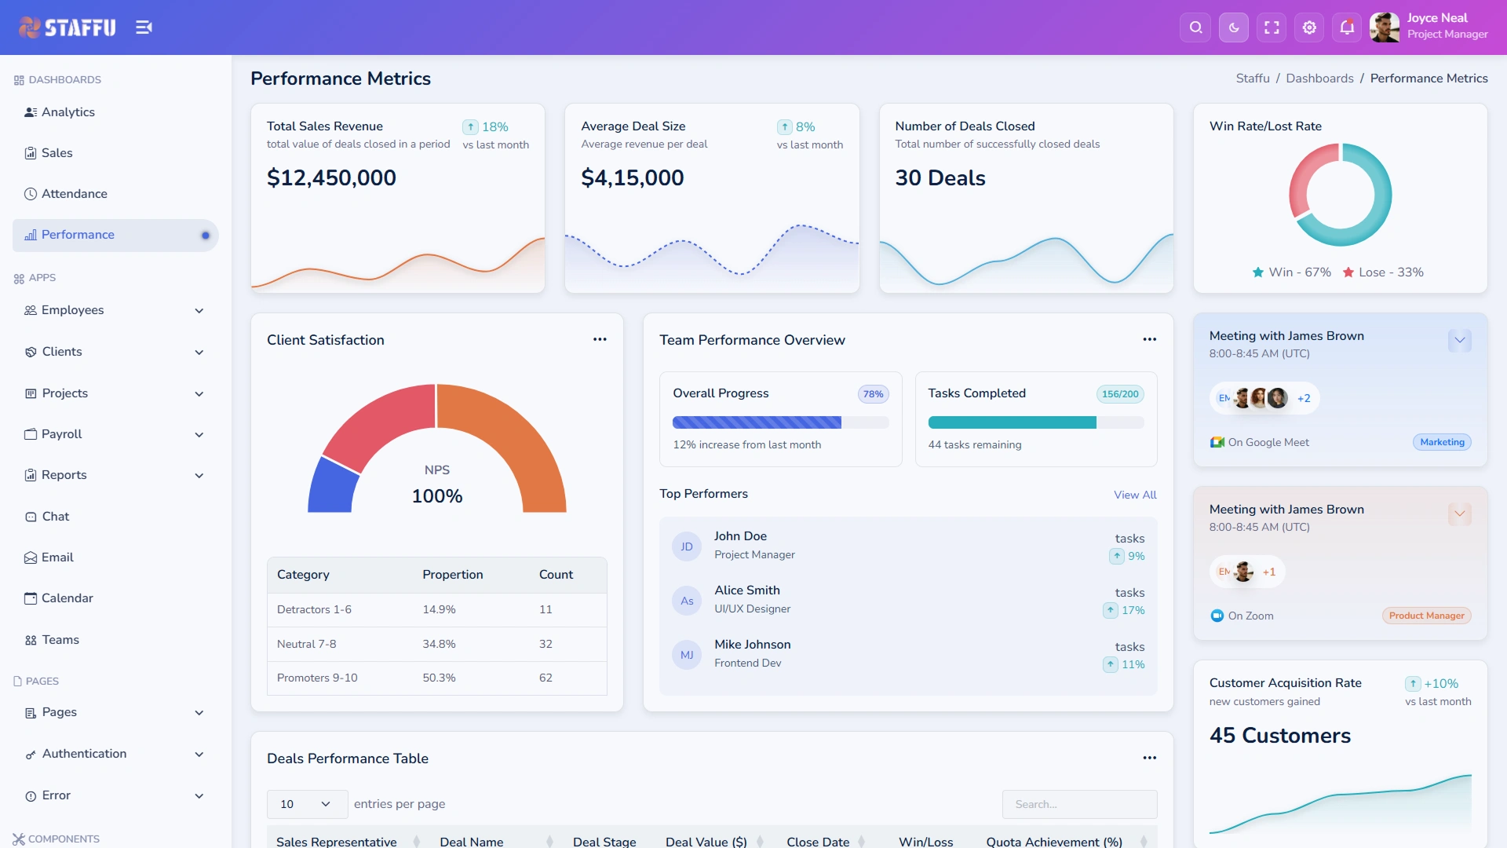This screenshot has height=848, width=1507.
Task: Open notifications bell icon
Action: tap(1347, 27)
